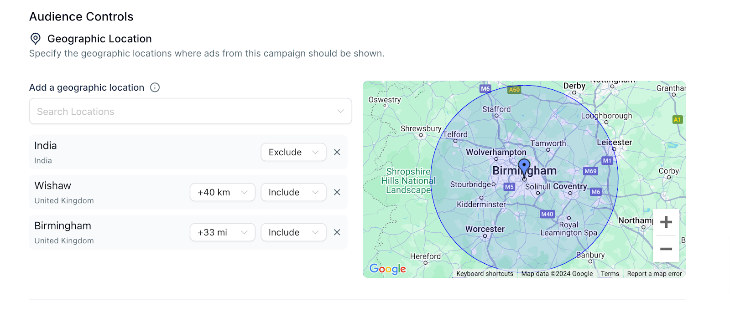Zoom out on the map
This screenshot has height=312, width=730.
click(x=666, y=249)
